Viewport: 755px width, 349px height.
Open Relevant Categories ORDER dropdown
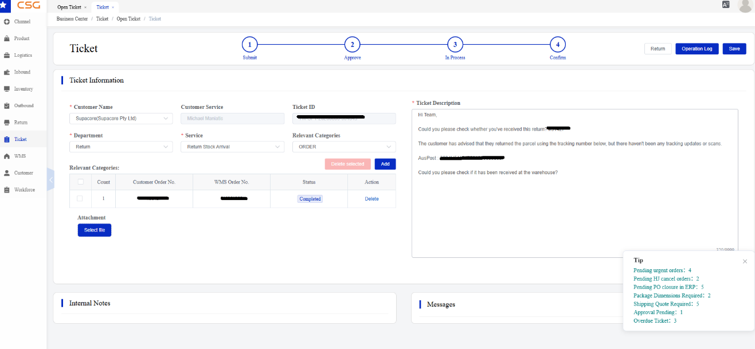344,147
